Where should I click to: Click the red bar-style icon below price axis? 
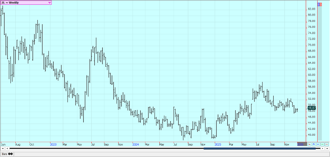pos(309,144)
